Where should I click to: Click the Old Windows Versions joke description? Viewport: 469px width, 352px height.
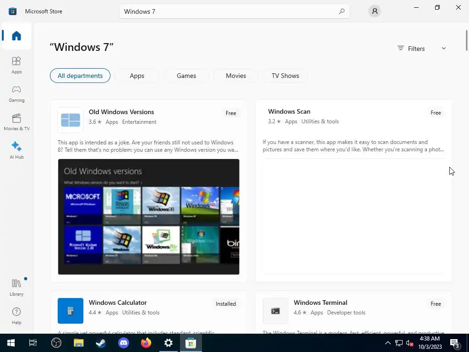coord(148,146)
